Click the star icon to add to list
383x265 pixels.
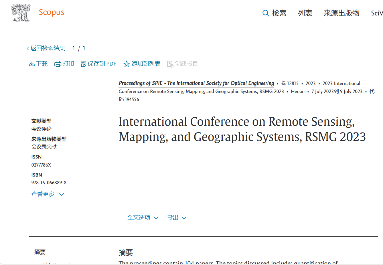coord(126,64)
